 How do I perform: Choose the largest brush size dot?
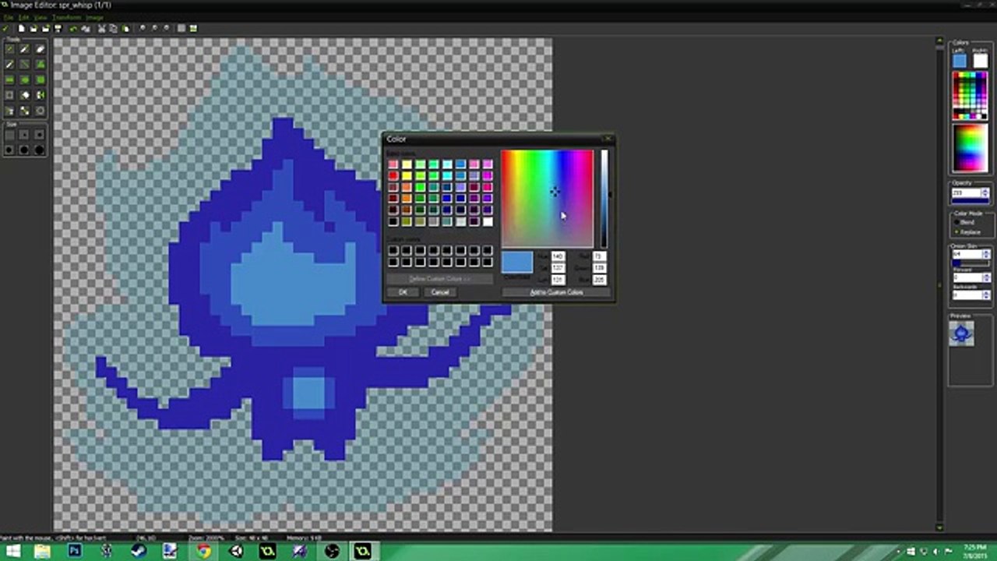click(41, 150)
